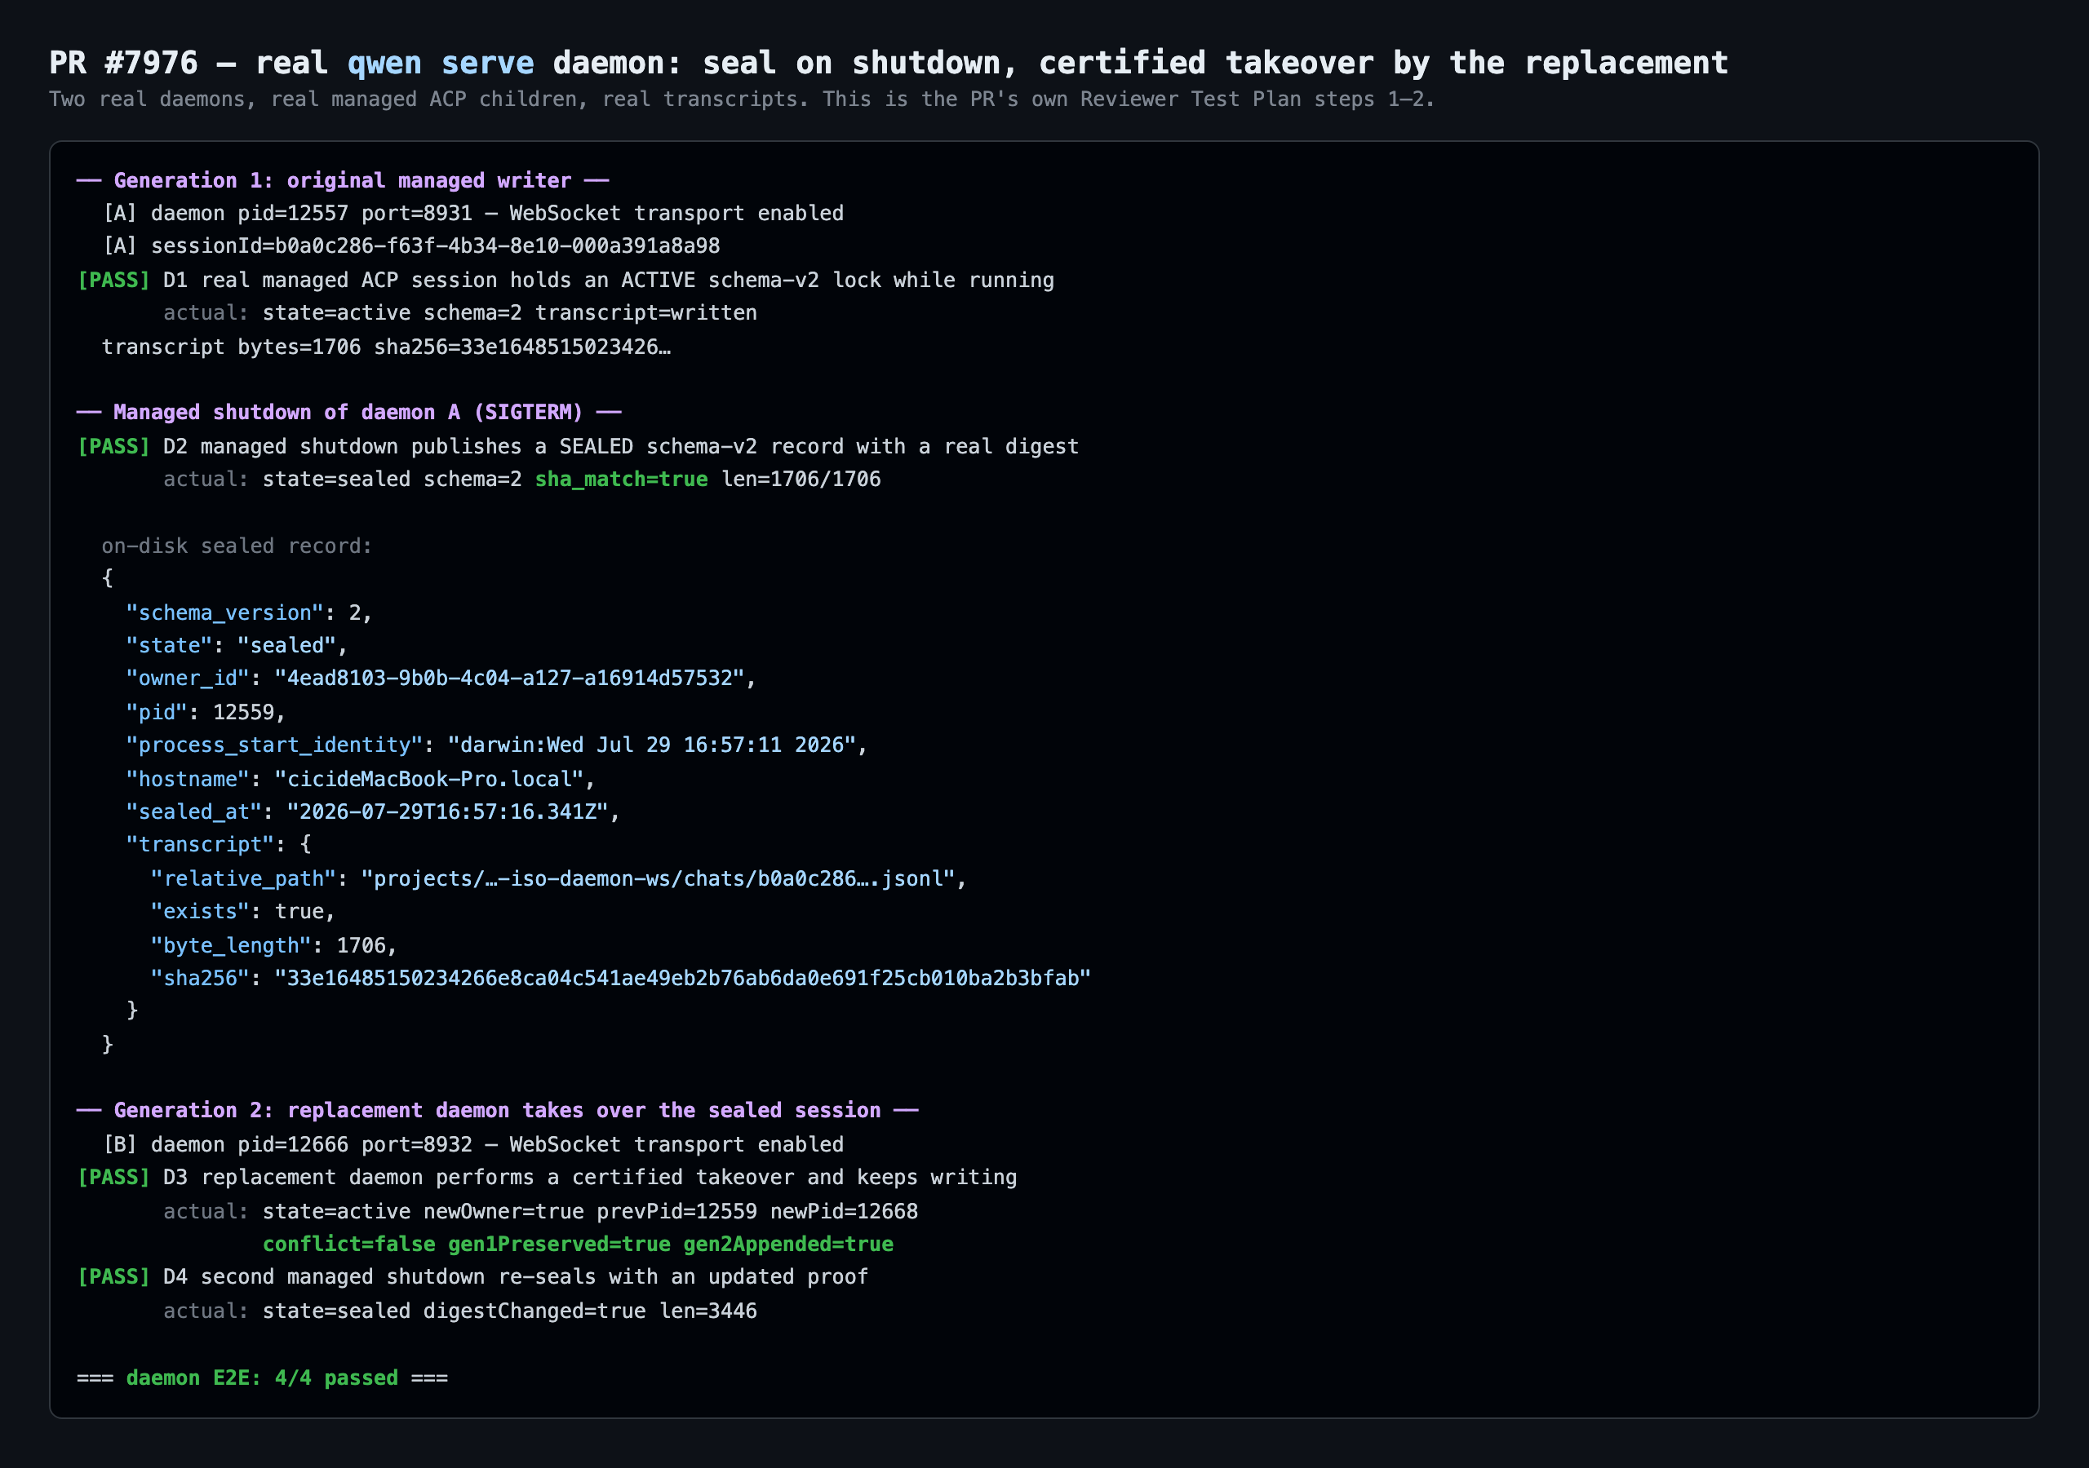
Task: Click the "Managed shutdown of daemon A (SIGTERM)" heading
Action: point(349,412)
